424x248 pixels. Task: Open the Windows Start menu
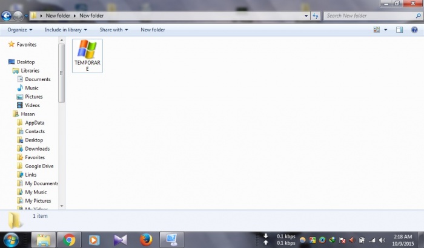point(11,240)
